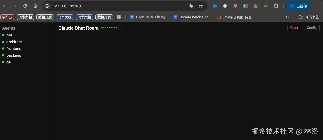Clear the chat with the Clear button
The image size is (323, 140).
pyautogui.click(x=294, y=28)
